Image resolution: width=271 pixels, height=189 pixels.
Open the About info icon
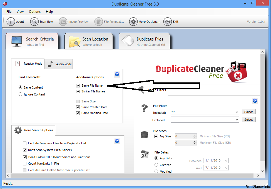click(11, 22)
